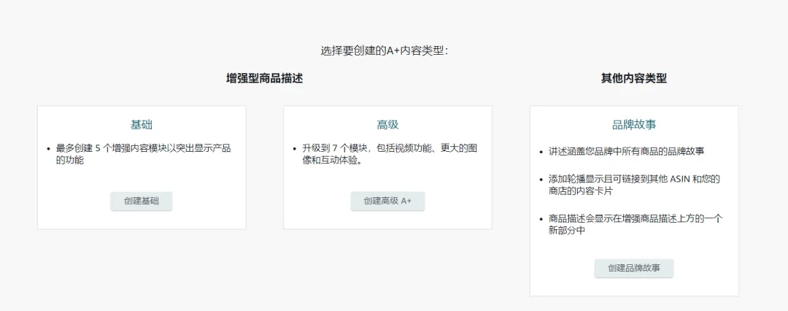Screen dimensions: 788x311
Task: Click the 选择要创建的A+内容类型 page title
Action: 384,50
